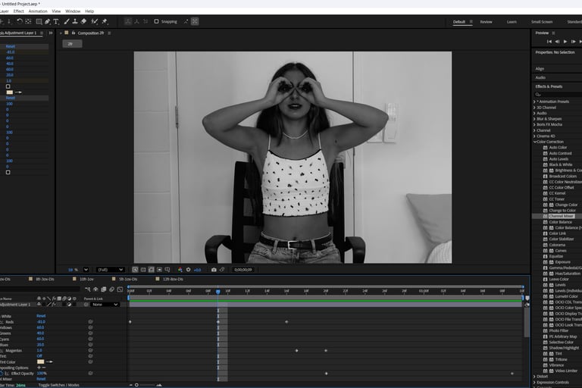Click the highlighted bounding-box snapping icon
Viewport: 582px width, 388px height.
coord(195,21)
